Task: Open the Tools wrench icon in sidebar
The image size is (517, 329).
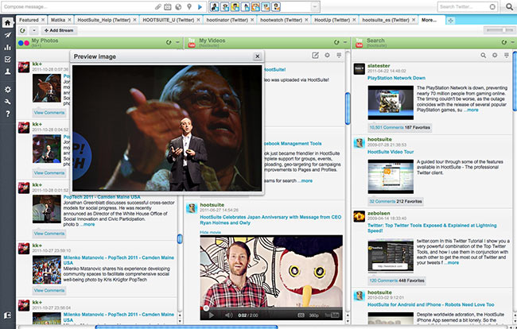Action: click(x=8, y=102)
